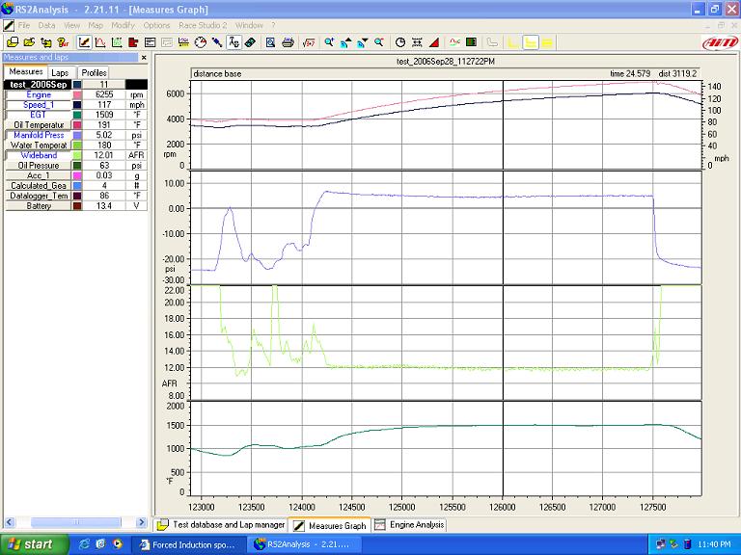Click the open folder toolbar icon
The image size is (741, 555).
point(30,42)
